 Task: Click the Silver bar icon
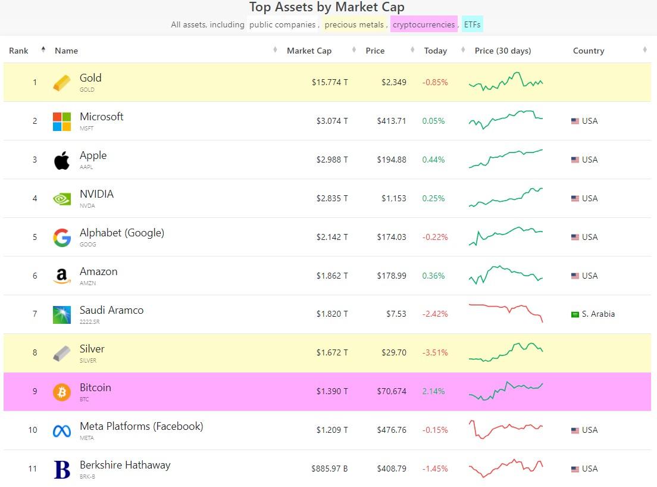coord(62,353)
